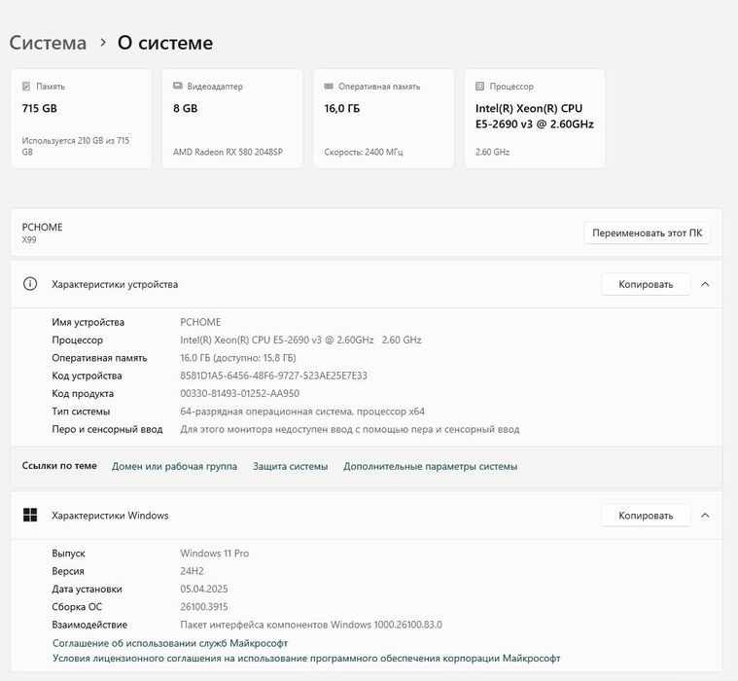Select the Сборка ОС value 26100.3915
The height and width of the screenshot is (681, 738).
pyautogui.click(x=204, y=607)
